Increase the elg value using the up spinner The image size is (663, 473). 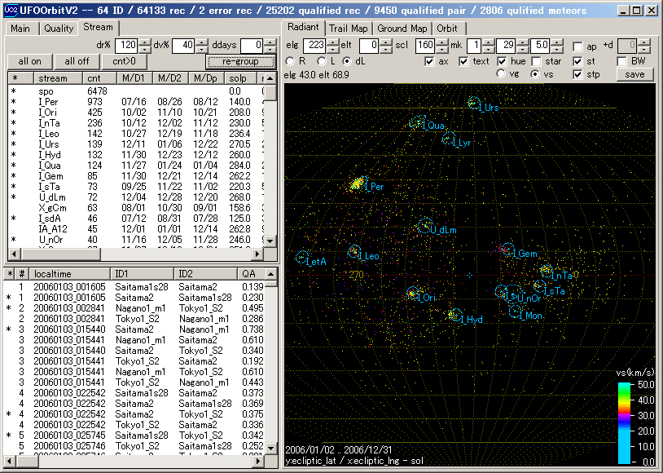331,42
